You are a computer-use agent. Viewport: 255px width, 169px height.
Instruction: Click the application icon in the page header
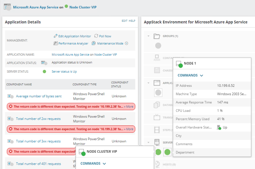tap(7, 7)
